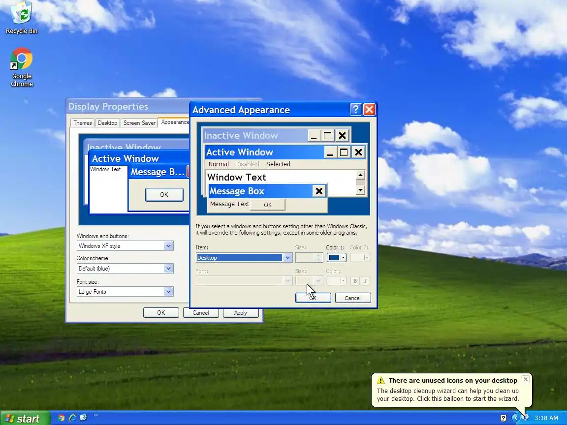Screen dimensions: 567x425
Task: Click the Active Window minimize button in preview
Action: point(330,152)
